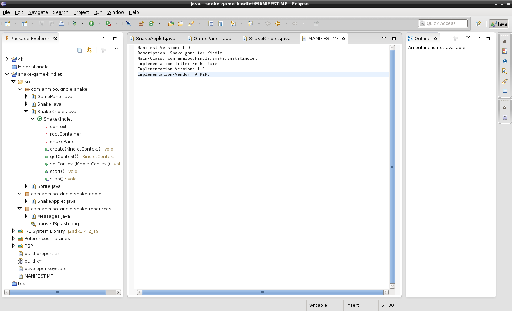512x311 pixels.
Task: Toggle Link with Editor in Package Explorer
Action: [x=89, y=50]
